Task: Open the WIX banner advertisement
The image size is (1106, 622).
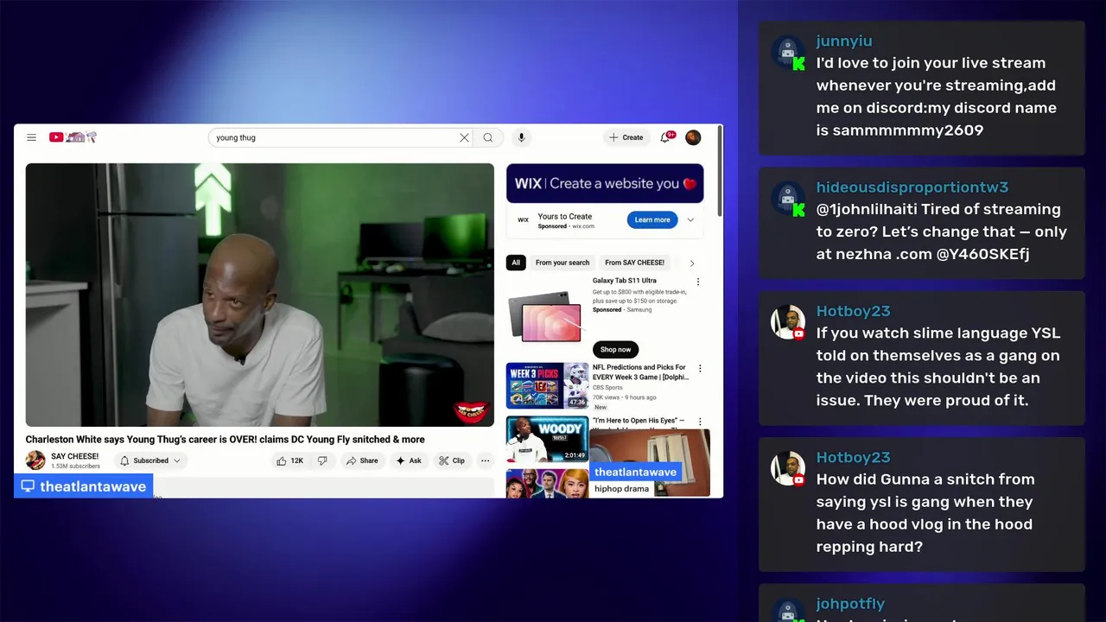Action: (605, 183)
